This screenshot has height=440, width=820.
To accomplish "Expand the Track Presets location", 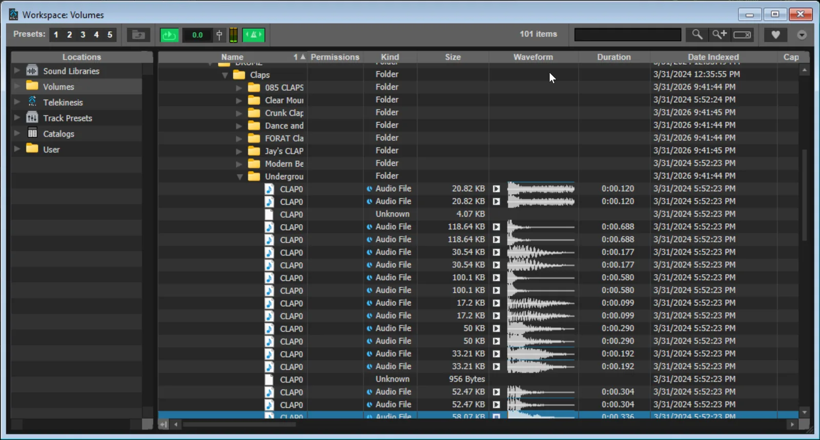I will pos(17,118).
